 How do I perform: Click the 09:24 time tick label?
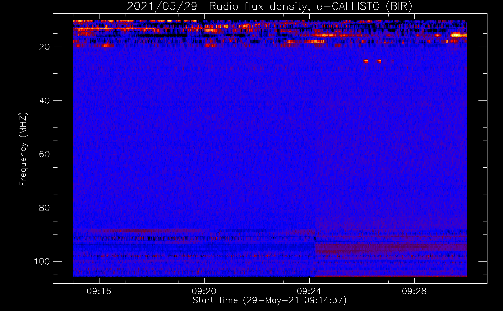309,291
